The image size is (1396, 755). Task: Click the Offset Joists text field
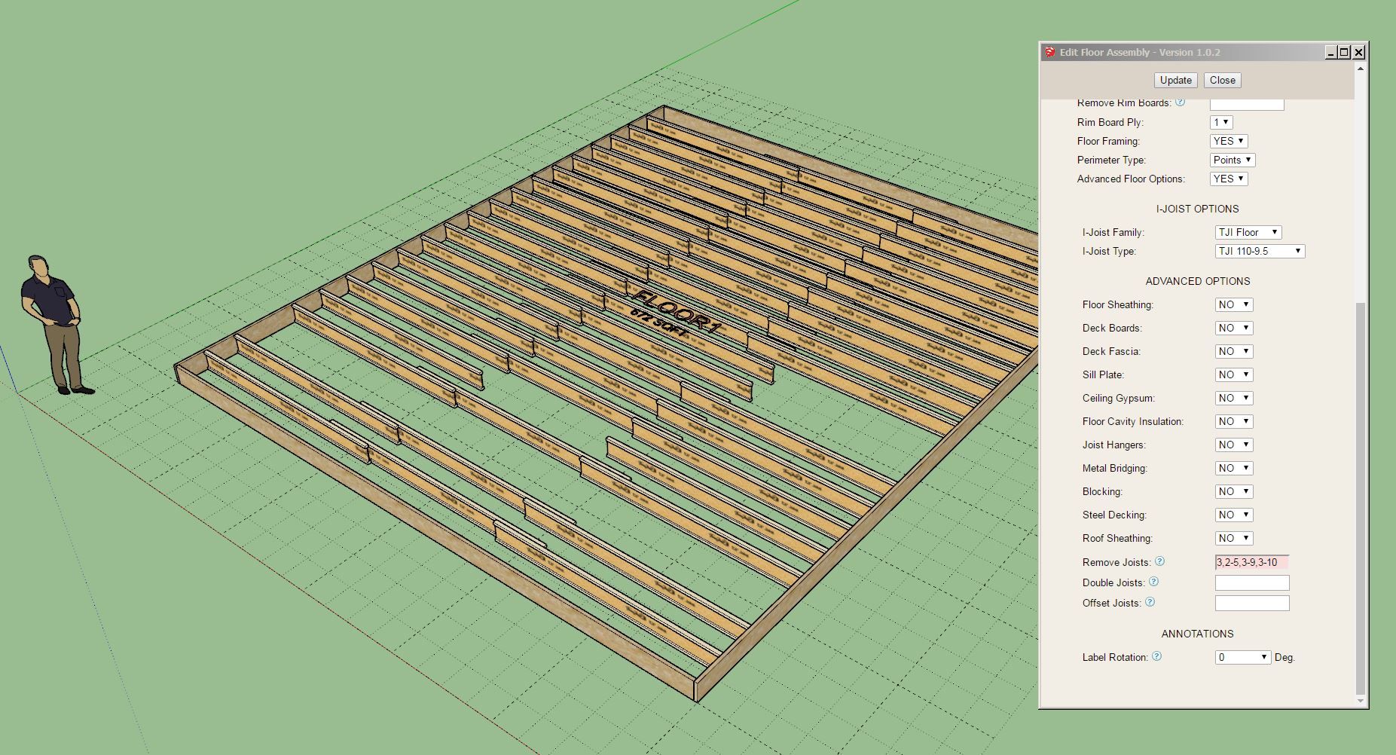[1251, 603]
